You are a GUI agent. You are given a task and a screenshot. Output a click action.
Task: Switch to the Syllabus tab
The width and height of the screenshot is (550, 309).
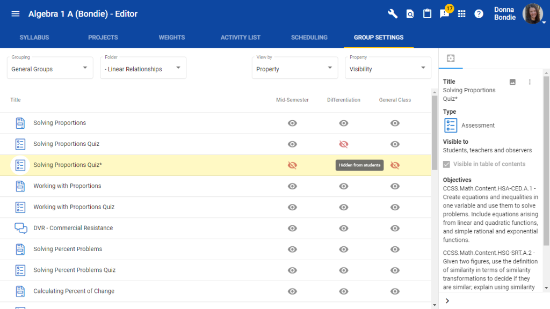34,38
